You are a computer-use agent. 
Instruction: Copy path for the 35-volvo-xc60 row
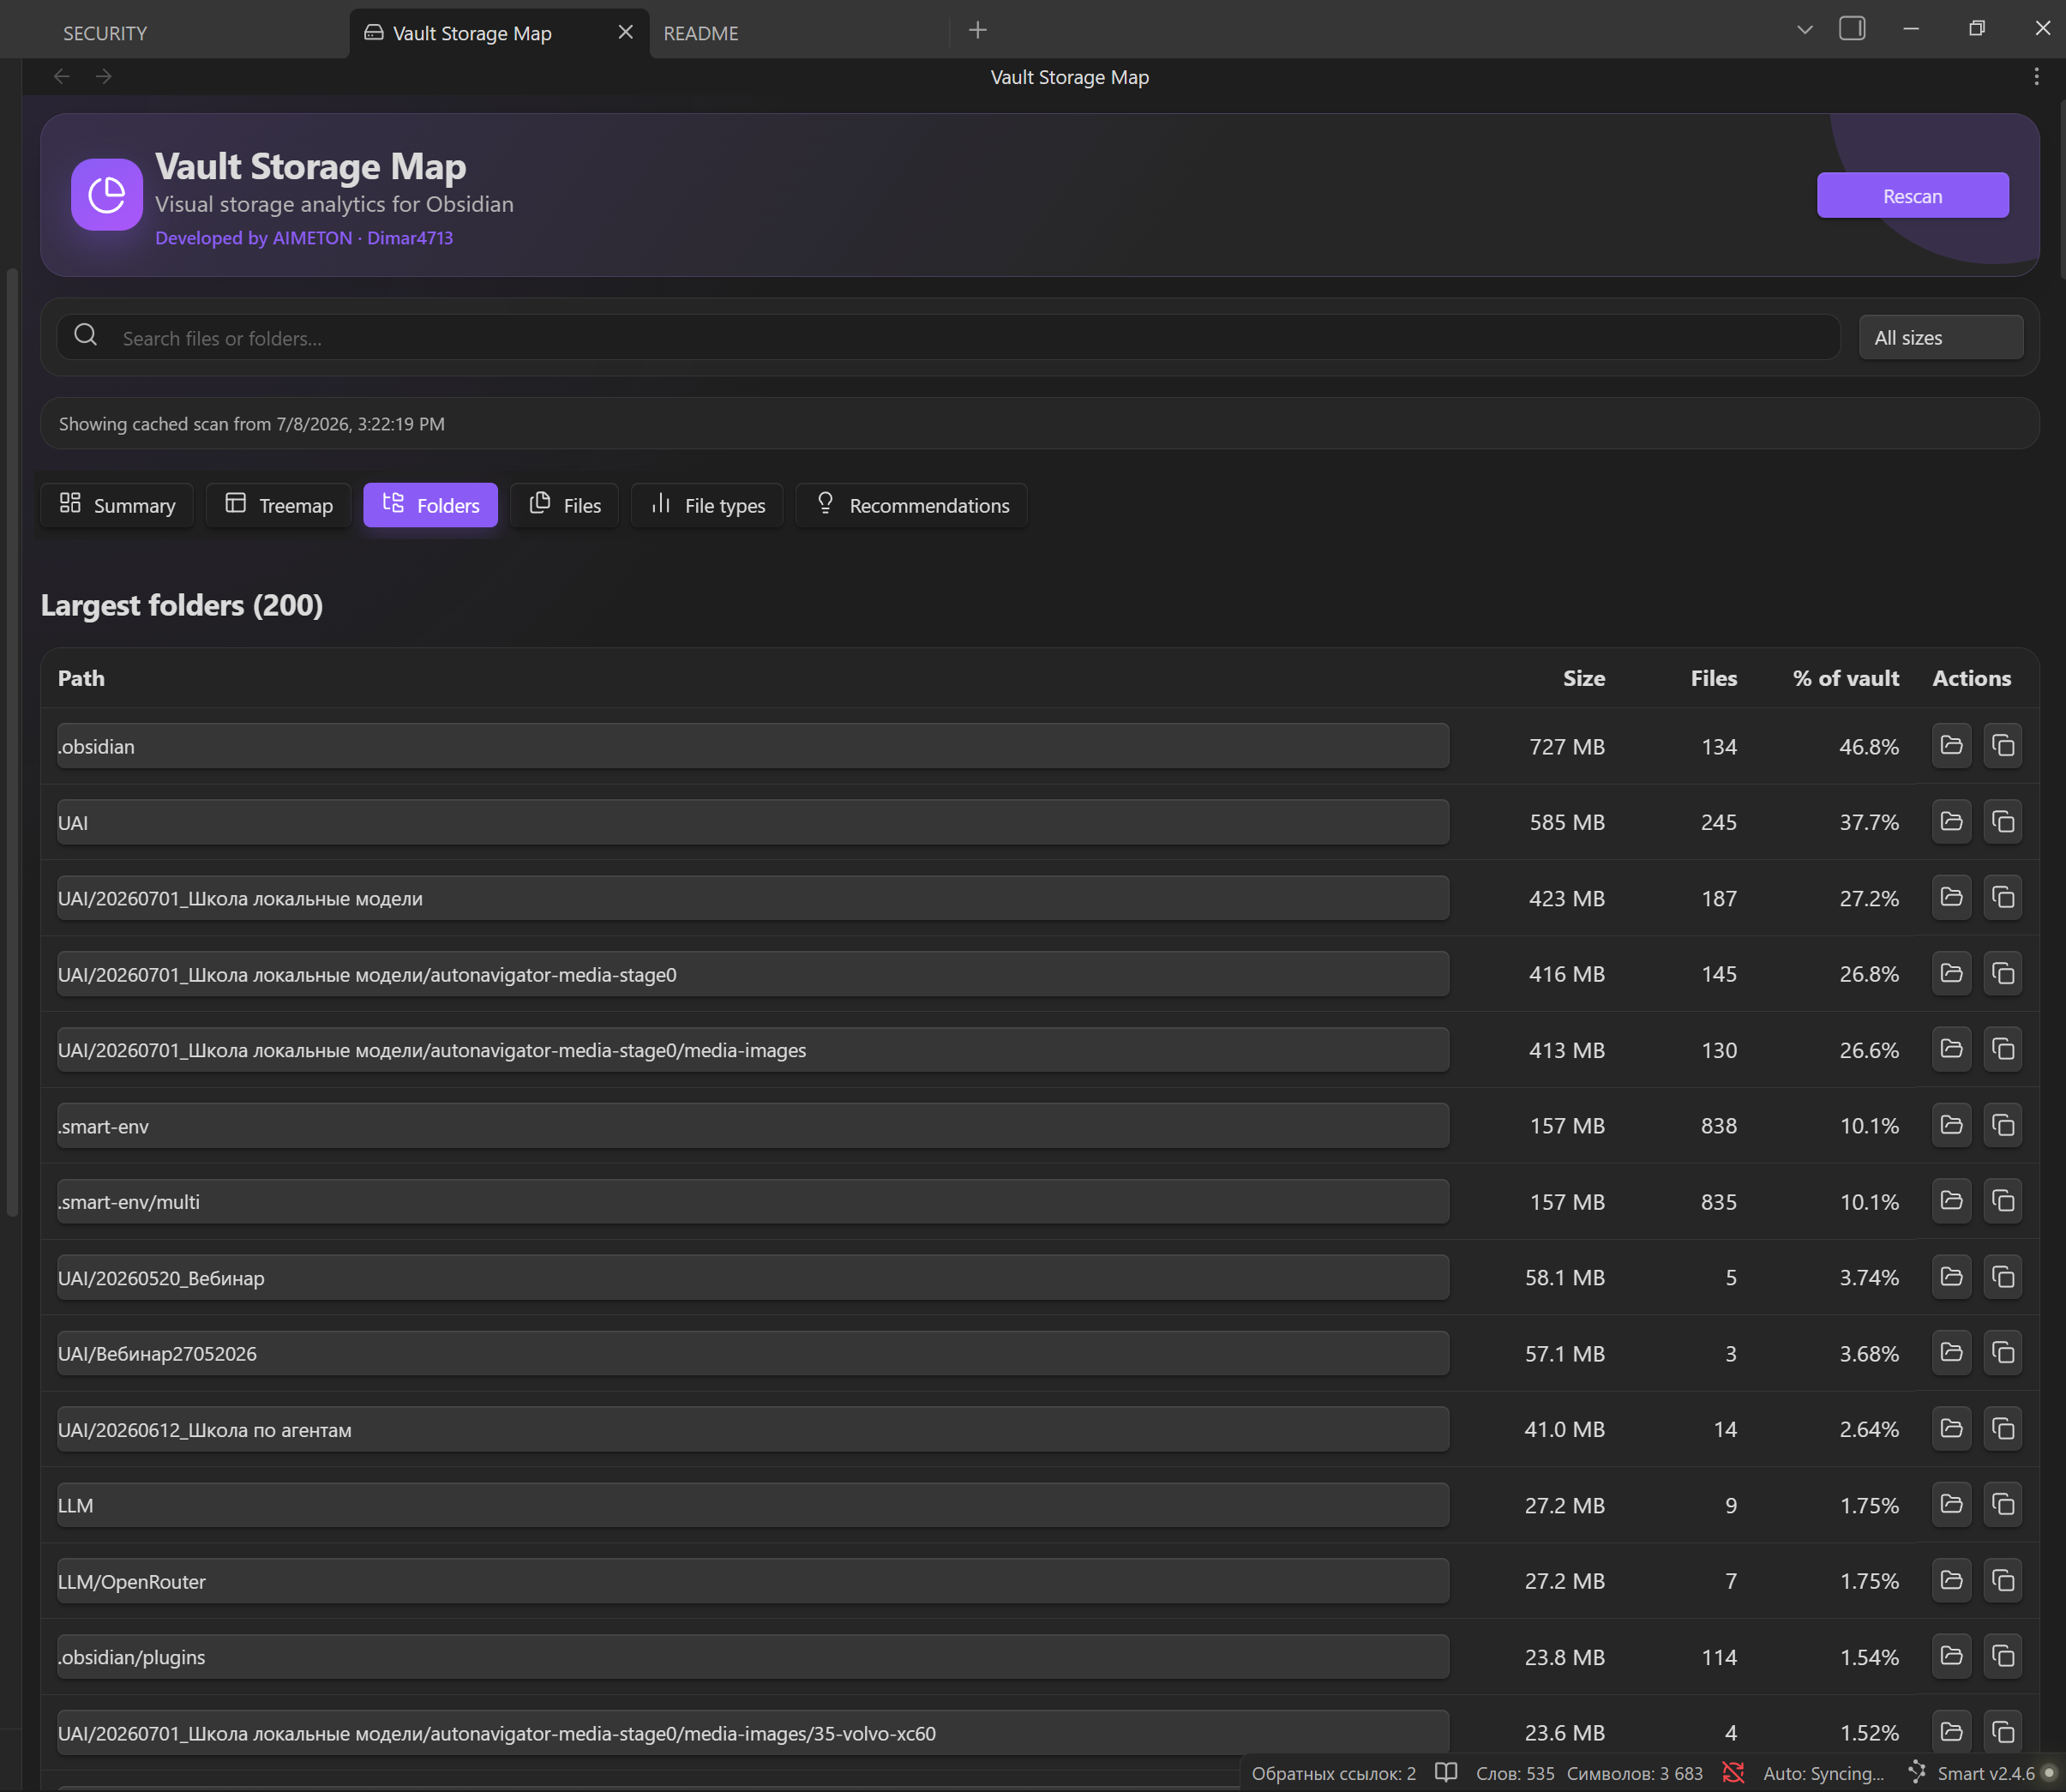(x=2003, y=1732)
